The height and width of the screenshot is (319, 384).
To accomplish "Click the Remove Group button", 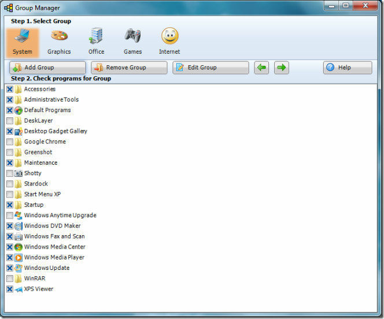I will 129,68.
